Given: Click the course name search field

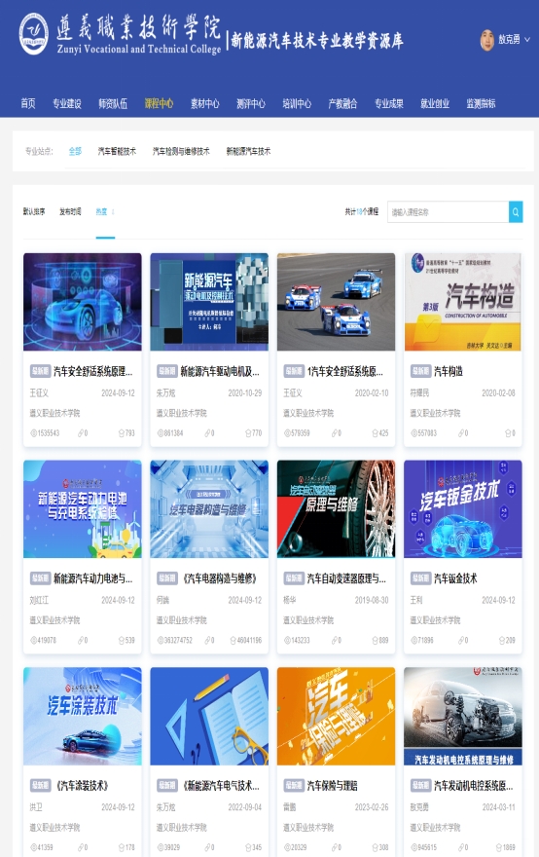Looking at the screenshot, I should click(x=448, y=212).
